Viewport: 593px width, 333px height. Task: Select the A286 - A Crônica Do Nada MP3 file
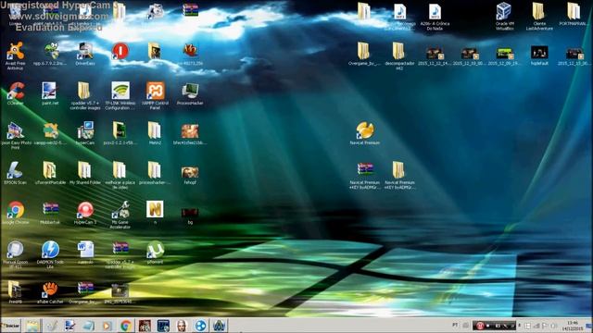coord(435,17)
